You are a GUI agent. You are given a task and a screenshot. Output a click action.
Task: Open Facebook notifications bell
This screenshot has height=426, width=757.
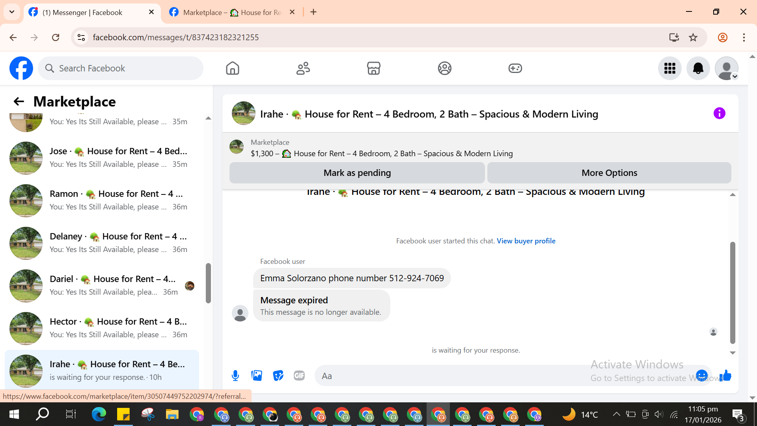click(x=698, y=68)
